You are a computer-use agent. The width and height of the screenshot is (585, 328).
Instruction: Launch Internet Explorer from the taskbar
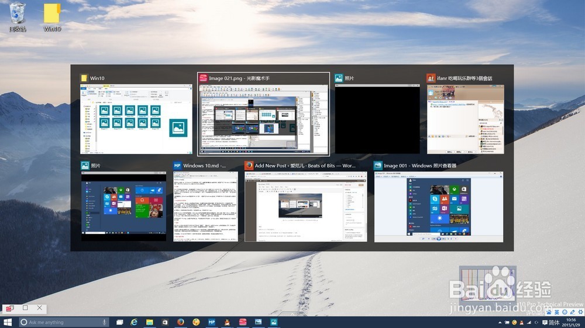[134, 322]
